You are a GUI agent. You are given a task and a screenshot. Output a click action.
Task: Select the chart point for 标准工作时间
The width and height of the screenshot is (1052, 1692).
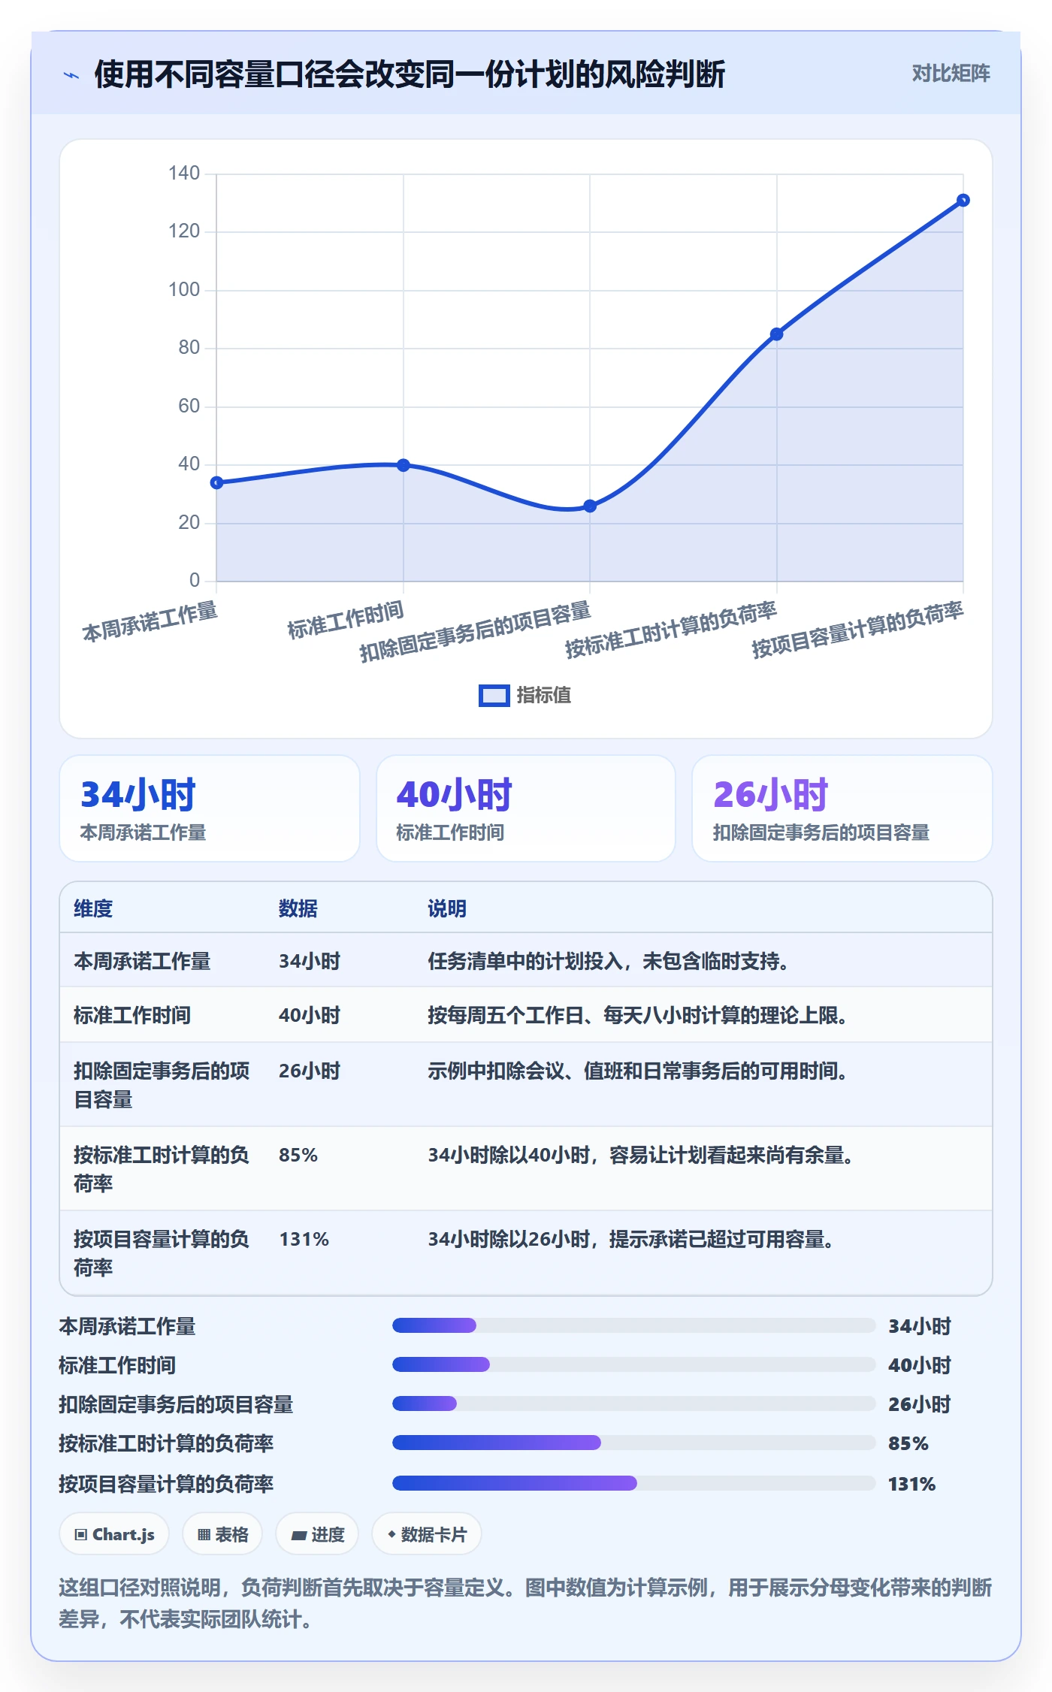[404, 465]
